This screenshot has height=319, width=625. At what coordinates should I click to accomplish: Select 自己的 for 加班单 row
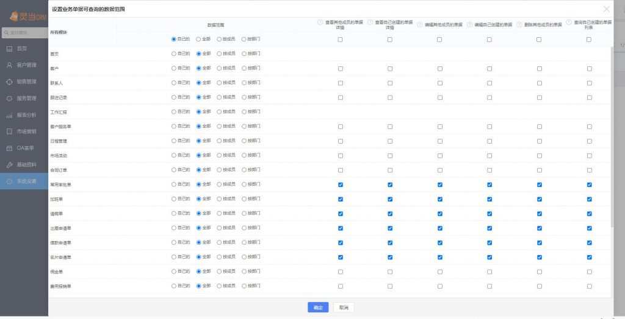(173, 199)
